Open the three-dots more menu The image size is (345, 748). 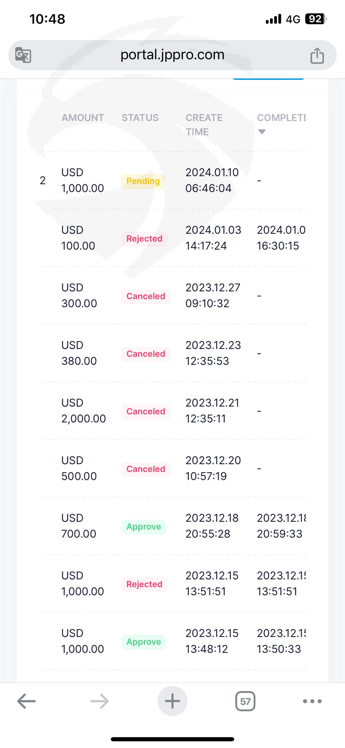pyautogui.click(x=312, y=701)
